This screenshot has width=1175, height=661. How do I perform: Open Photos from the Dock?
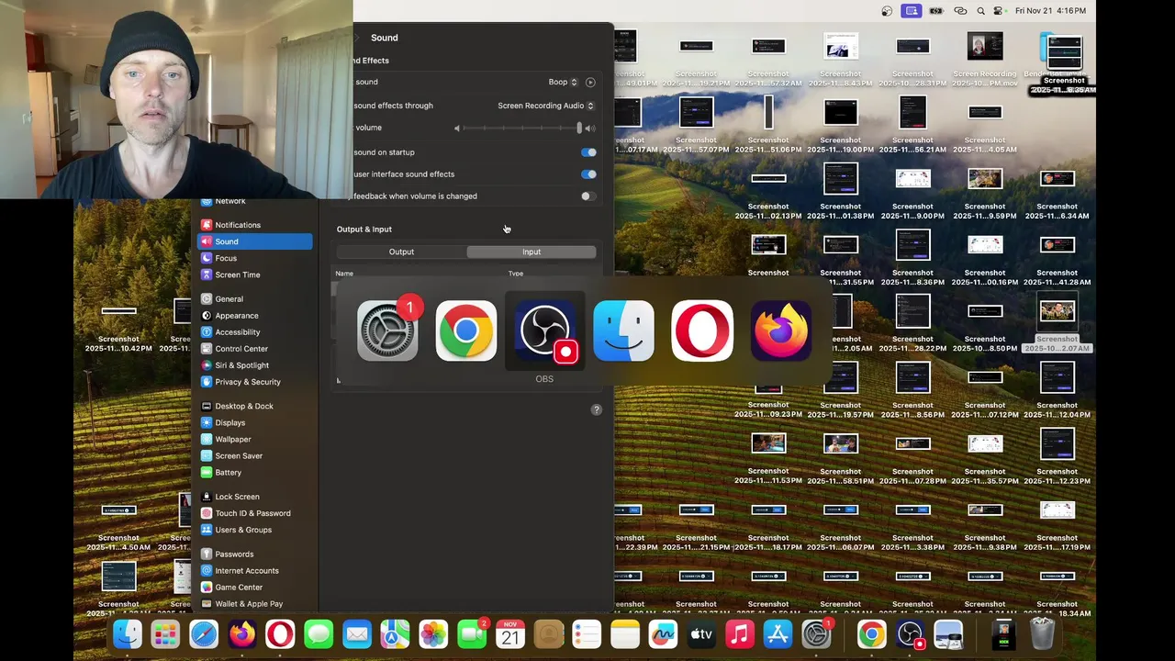[433, 634]
